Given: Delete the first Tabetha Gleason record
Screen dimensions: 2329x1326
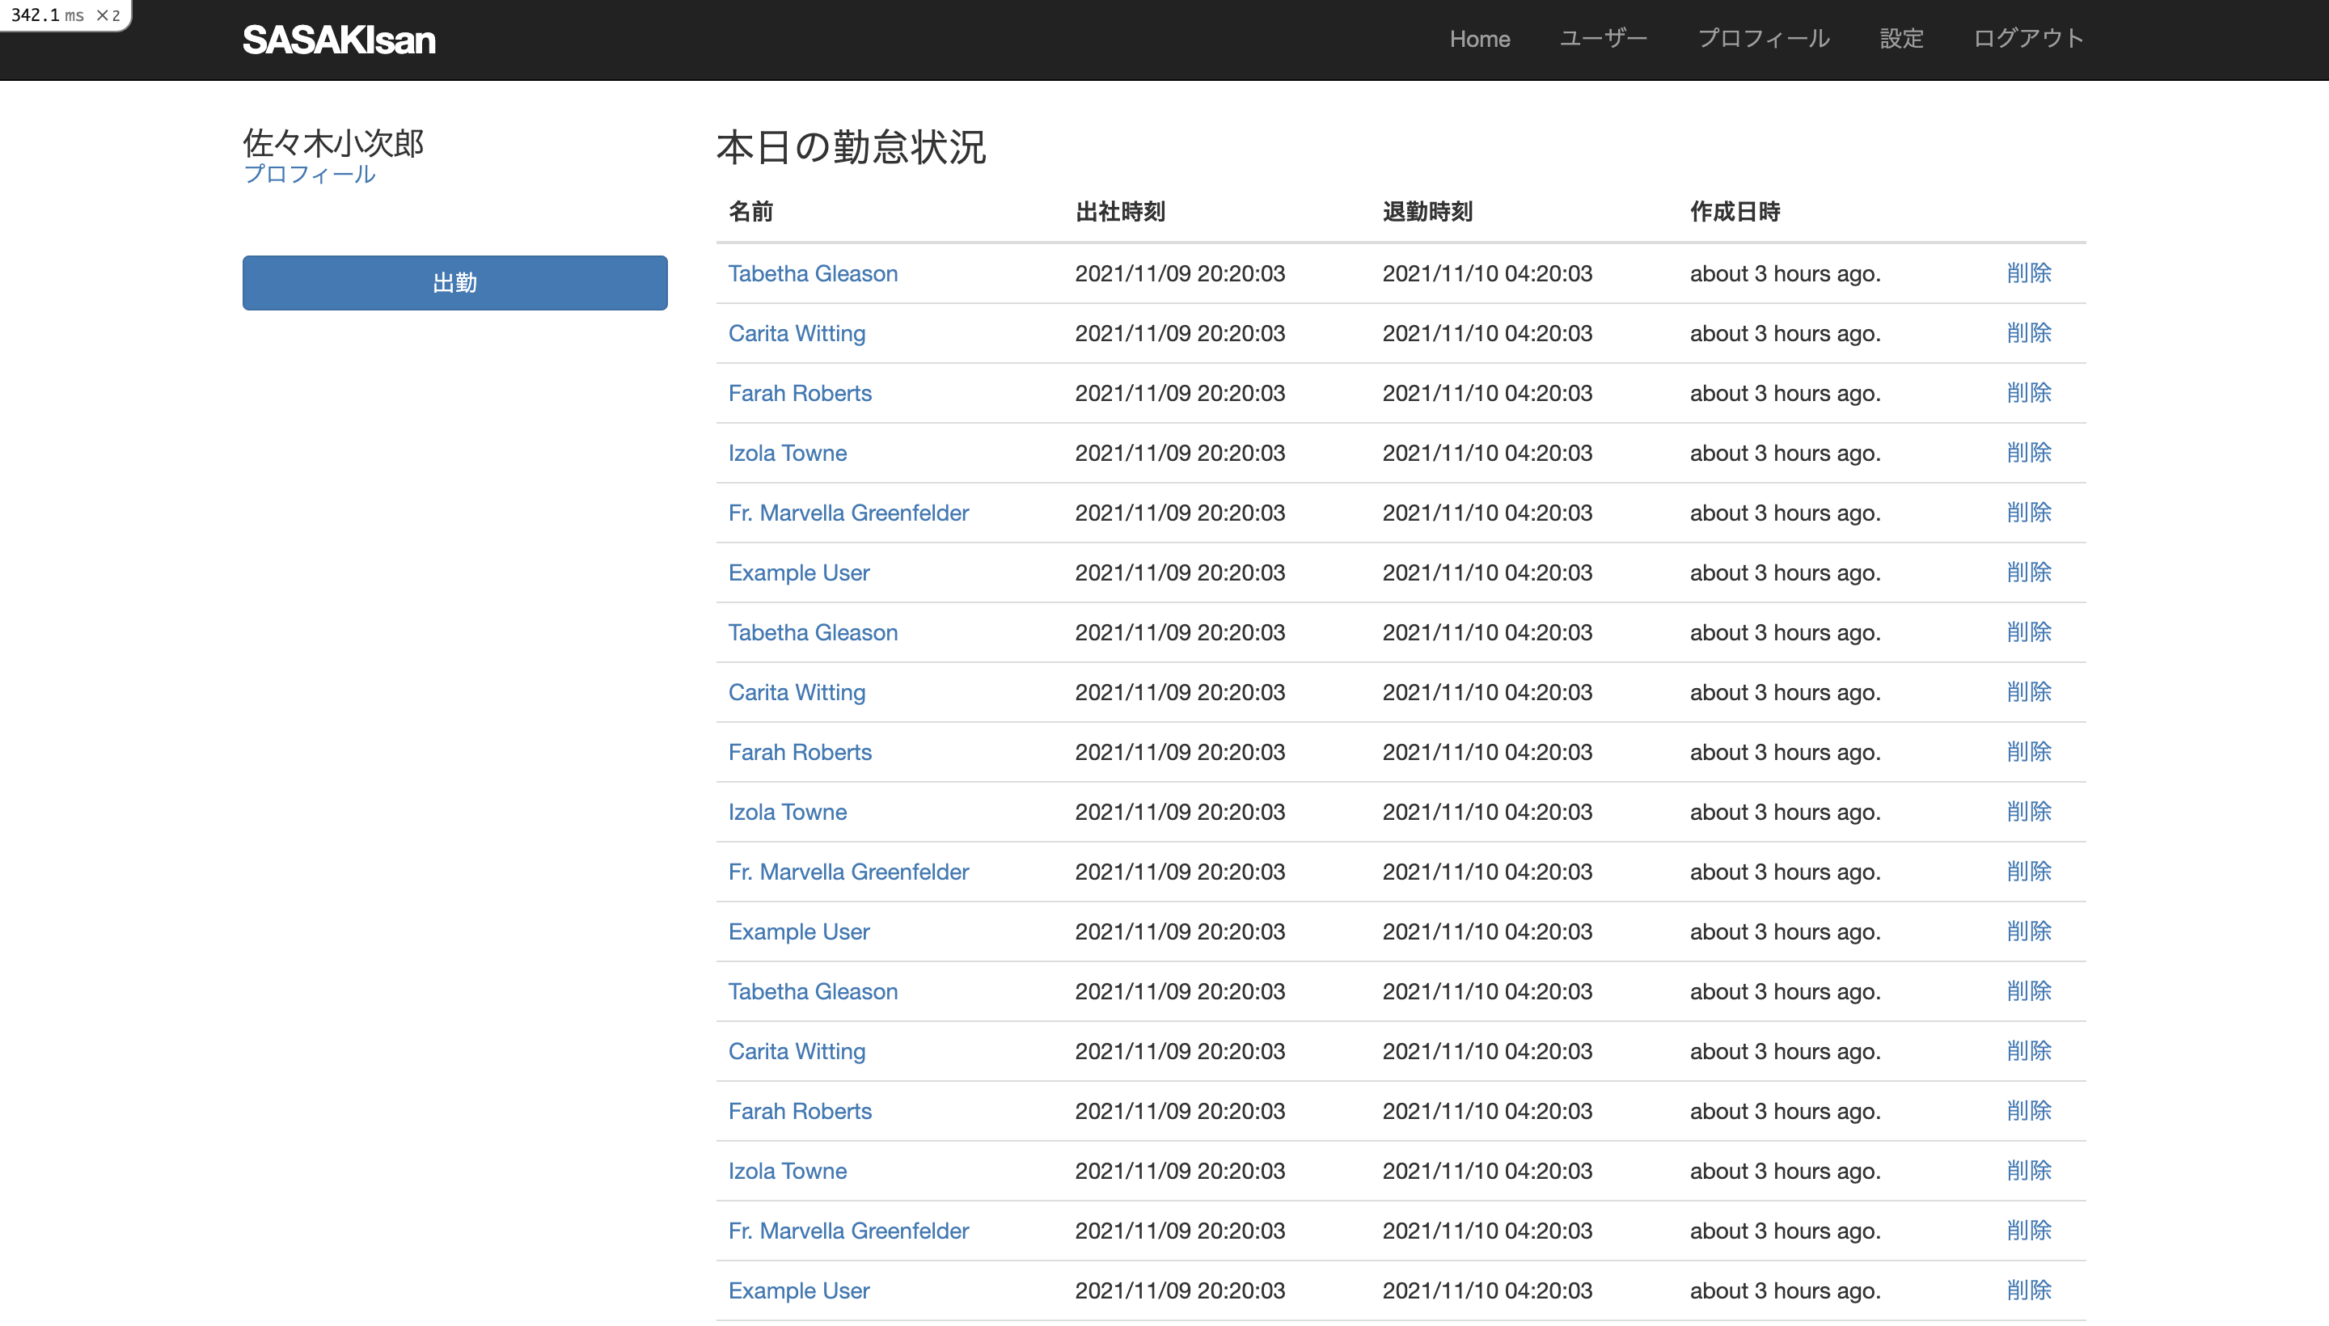Looking at the screenshot, I should (2028, 273).
